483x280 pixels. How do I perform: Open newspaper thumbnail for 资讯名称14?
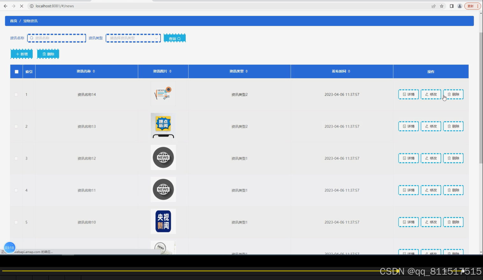tap(163, 94)
